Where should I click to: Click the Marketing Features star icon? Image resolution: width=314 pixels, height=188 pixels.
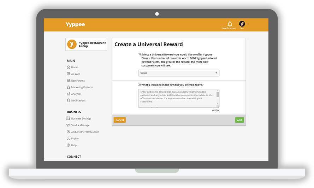(x=68, y=87)
